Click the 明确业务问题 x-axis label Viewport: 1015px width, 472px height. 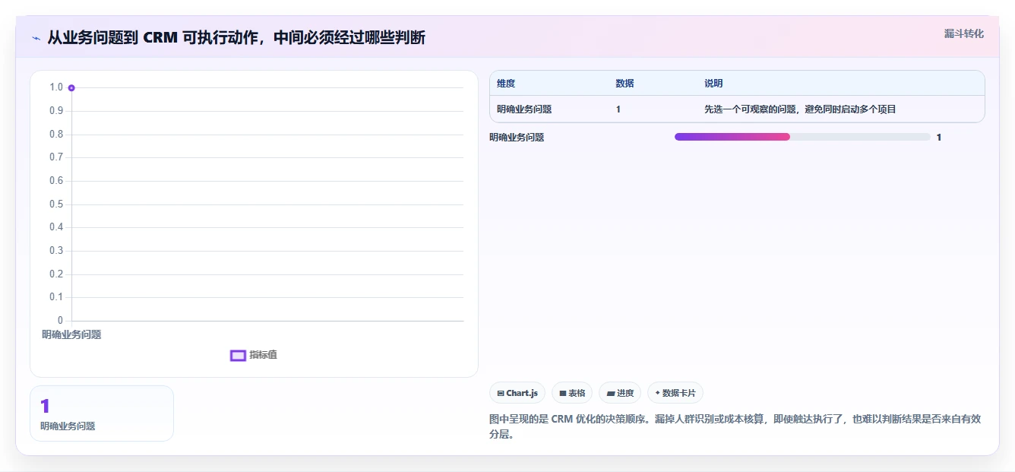pos(71,334)
